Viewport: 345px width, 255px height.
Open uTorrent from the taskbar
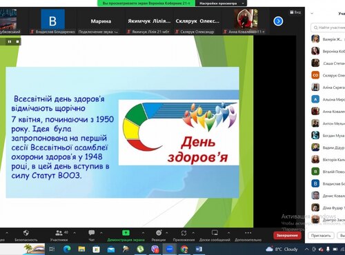coord(140,249)
